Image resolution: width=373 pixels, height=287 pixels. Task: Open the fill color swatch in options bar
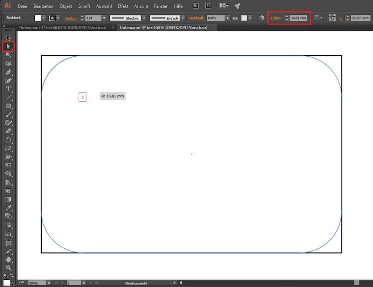37,18
